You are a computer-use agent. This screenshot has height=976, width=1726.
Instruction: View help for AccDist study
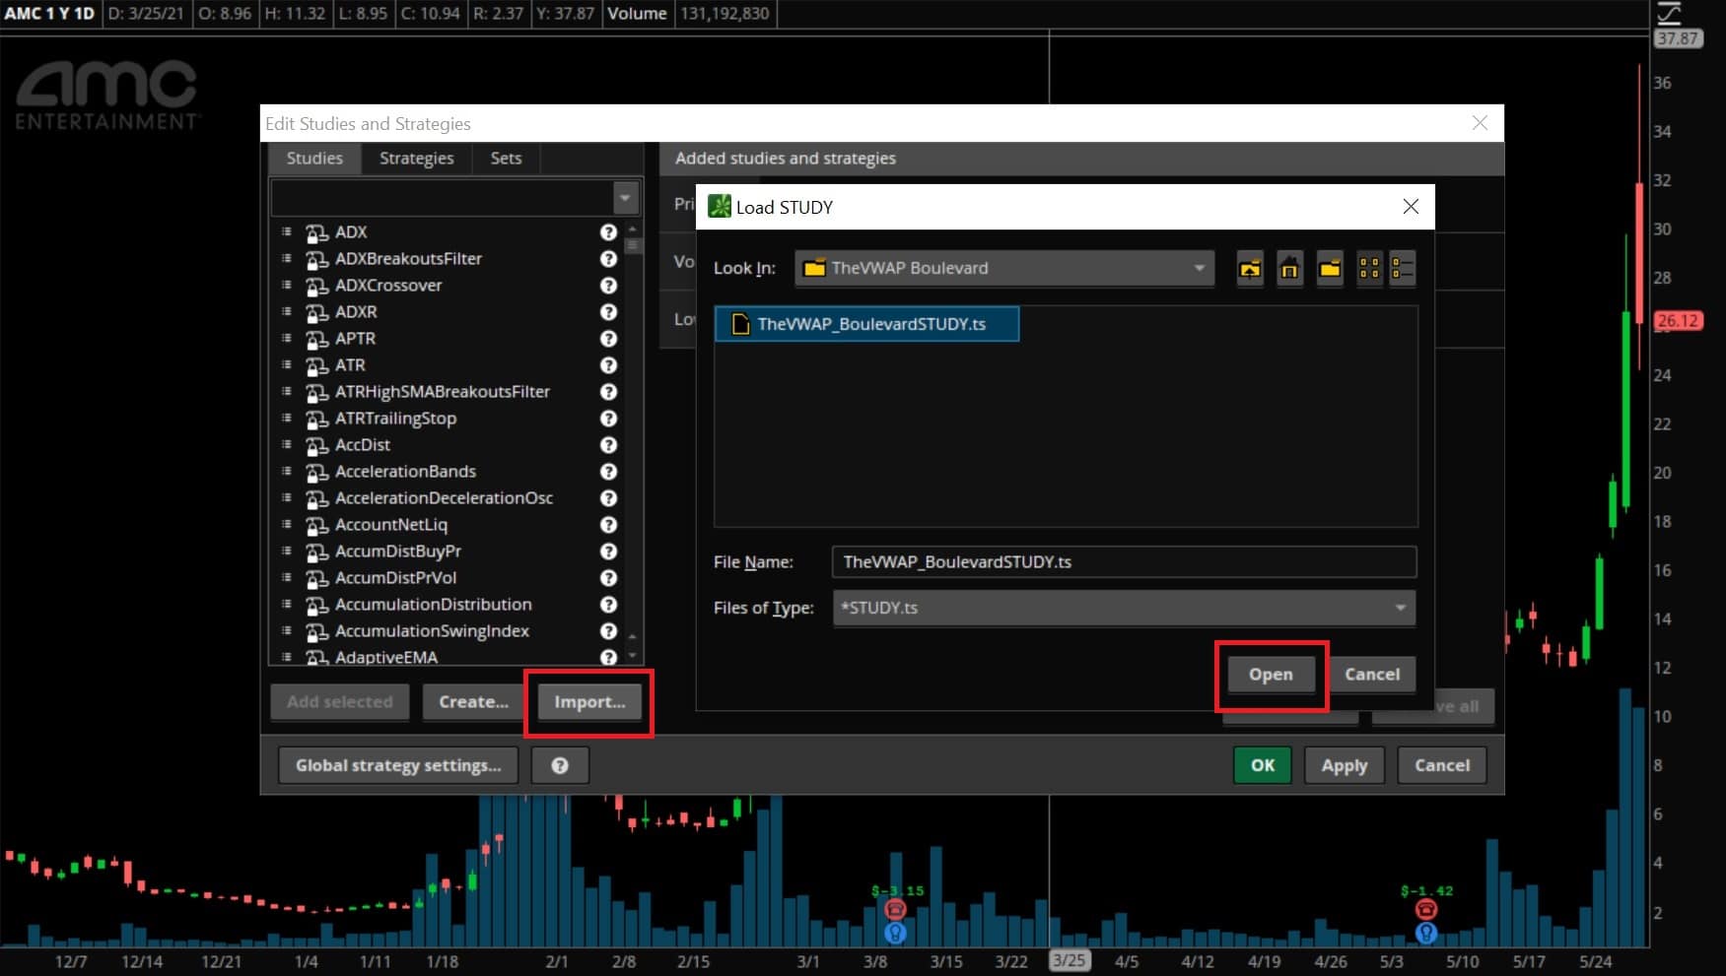[x=608, y=445]
